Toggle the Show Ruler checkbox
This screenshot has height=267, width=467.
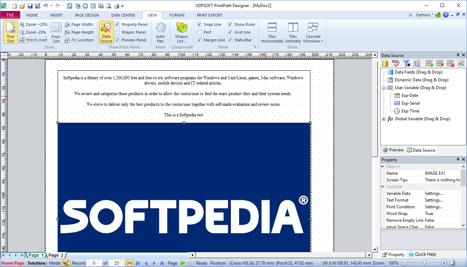pyautogui.click(x=230, y=24)
